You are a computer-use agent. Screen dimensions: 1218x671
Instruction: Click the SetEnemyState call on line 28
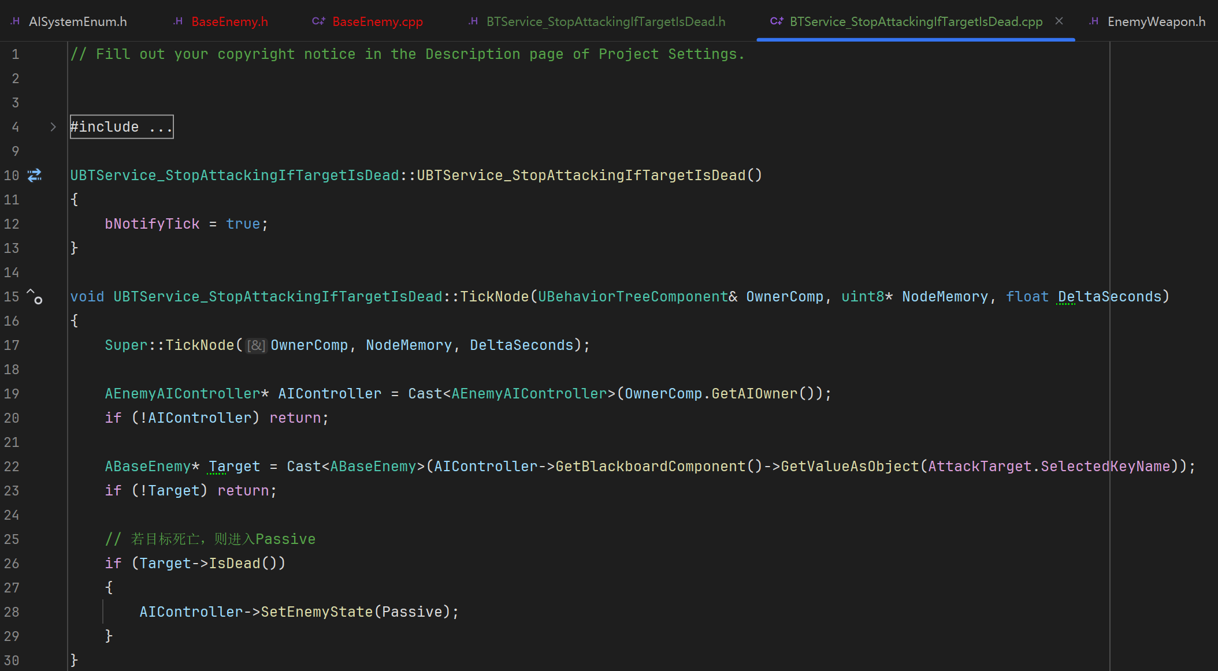tap(317, 612)
